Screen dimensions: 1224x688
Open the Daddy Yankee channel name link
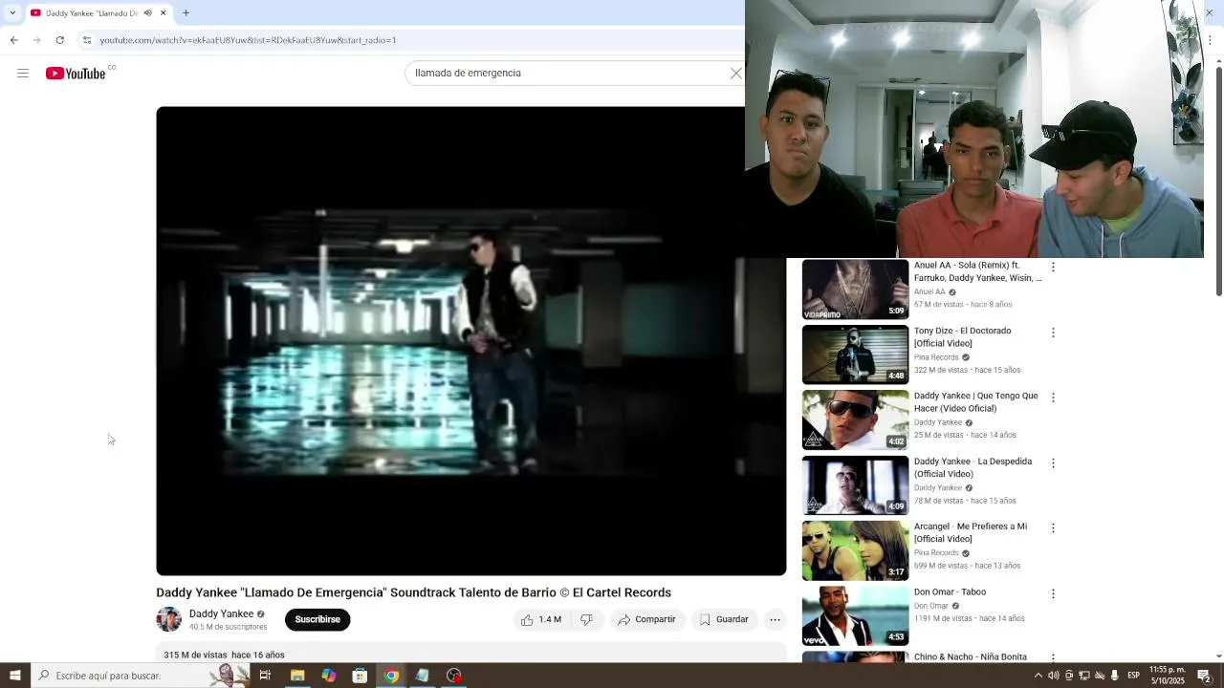click(x=221, y=613)
